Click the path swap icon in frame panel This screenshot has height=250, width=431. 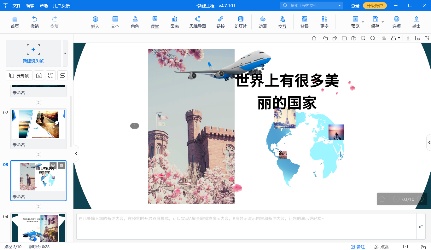[62, 75]
